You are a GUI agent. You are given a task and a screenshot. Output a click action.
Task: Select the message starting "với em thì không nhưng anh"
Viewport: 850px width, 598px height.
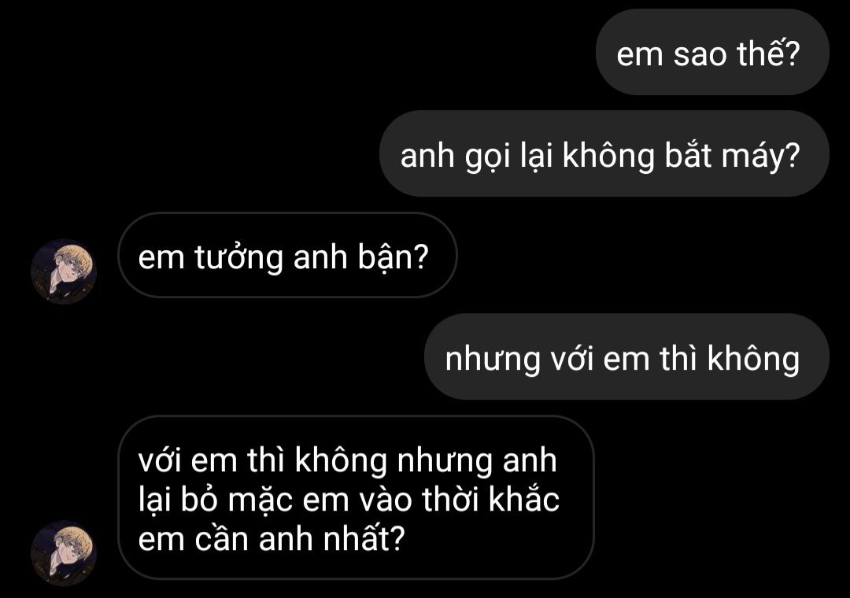point(356,498)
